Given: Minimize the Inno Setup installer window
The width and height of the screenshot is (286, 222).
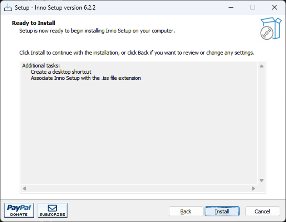Looking at the screenshot, I should pyautogui.click(x=231, y=8).
